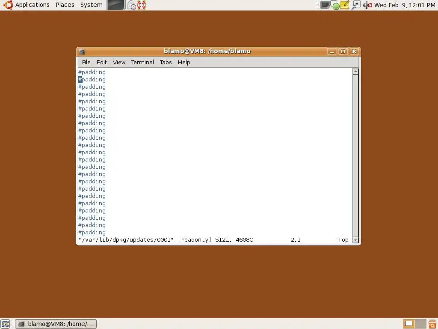This screenshot has height=329, width=438.
Task: Open the File menu in terminal
Action: click(x=86, y=63)
